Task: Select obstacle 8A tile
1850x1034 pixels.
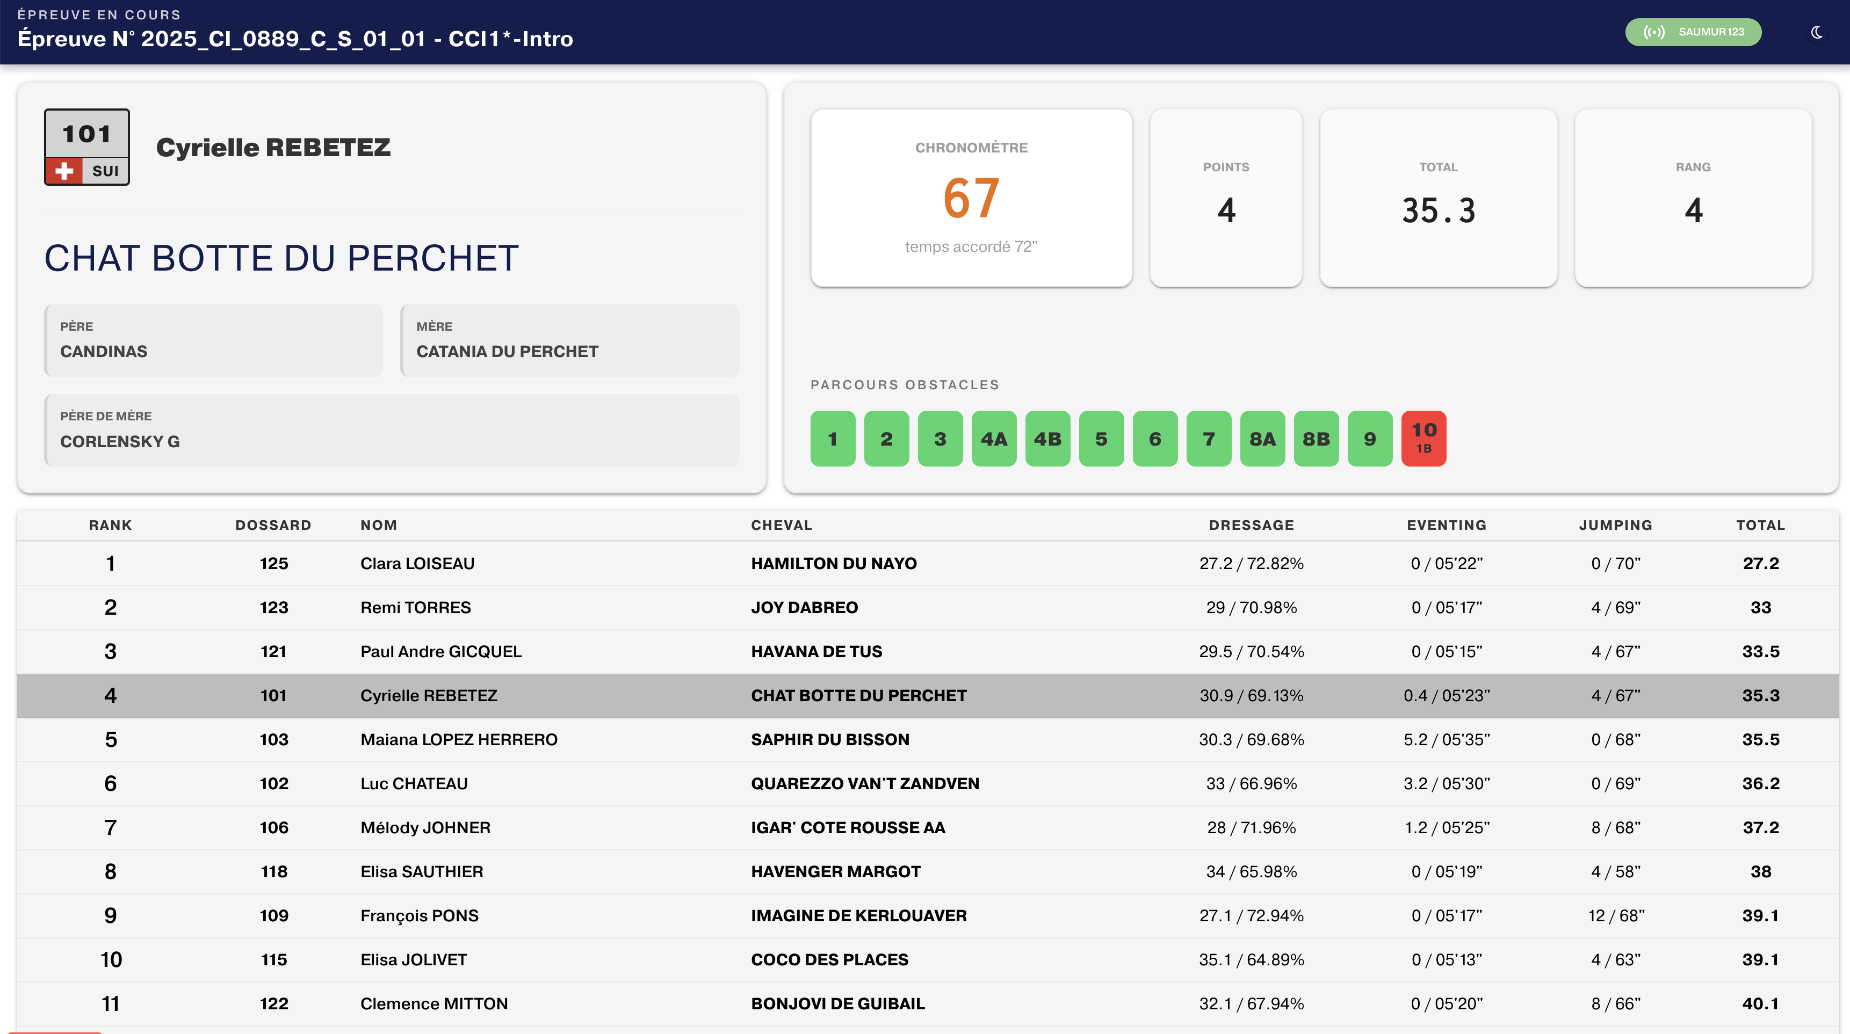Action: point(1262,439)
